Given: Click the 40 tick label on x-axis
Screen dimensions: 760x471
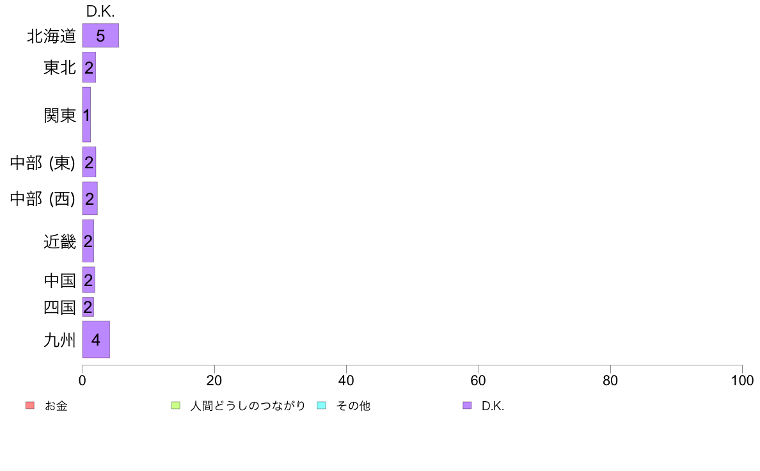Looking at the screenshot, I should (x=346, y=381).
